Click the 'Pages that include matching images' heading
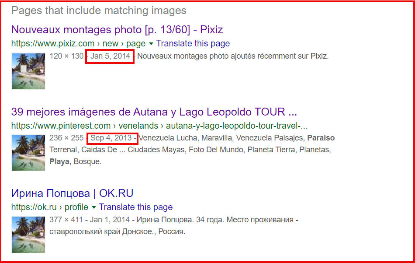 pyautogui.click(x=99, y=11)
